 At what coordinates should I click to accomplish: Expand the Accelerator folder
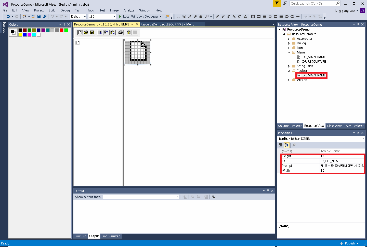coord(289,39)
